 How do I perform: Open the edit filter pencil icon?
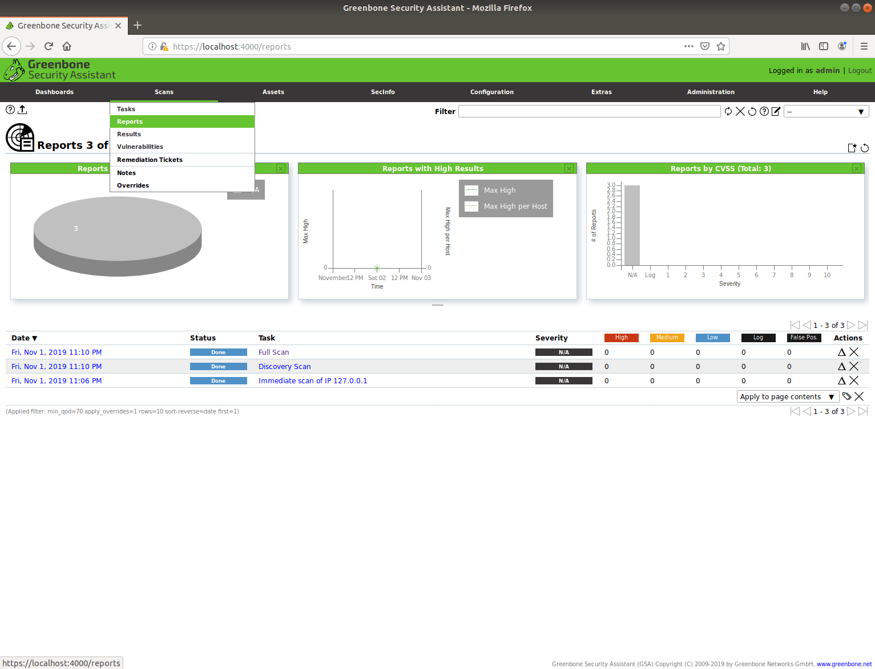tap(776, 111)
